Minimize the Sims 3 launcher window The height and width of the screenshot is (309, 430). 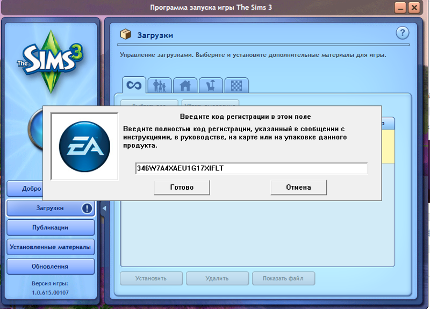[x=400, y=8]
